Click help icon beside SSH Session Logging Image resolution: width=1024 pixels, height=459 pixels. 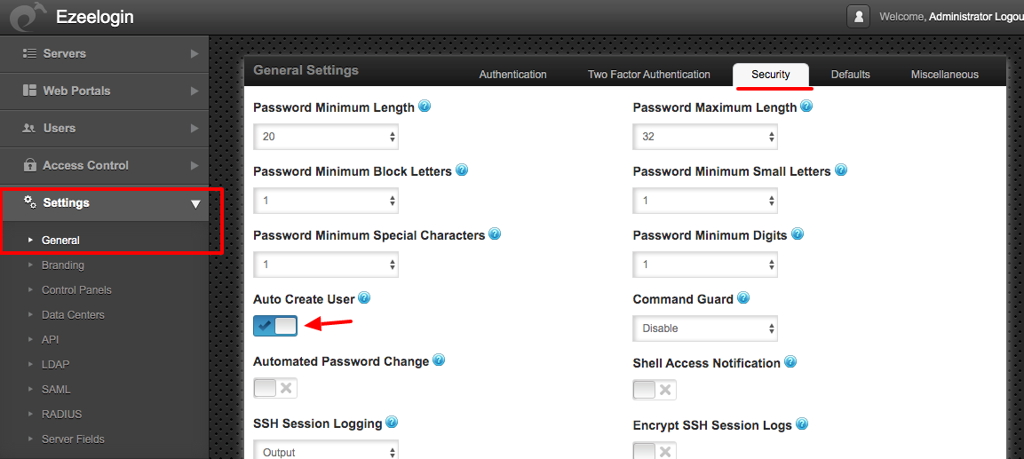(x=392, y=423)
